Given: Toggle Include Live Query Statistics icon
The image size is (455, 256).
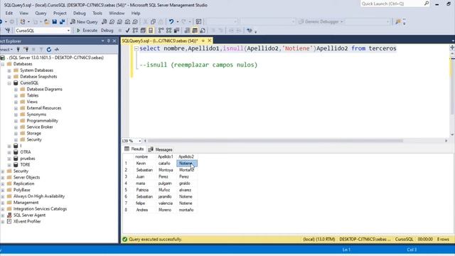Looking at the screenshot, I should tap(169, 31).
